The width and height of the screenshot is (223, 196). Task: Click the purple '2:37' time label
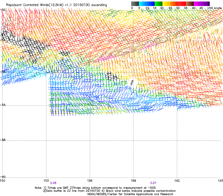coord(153,183)
